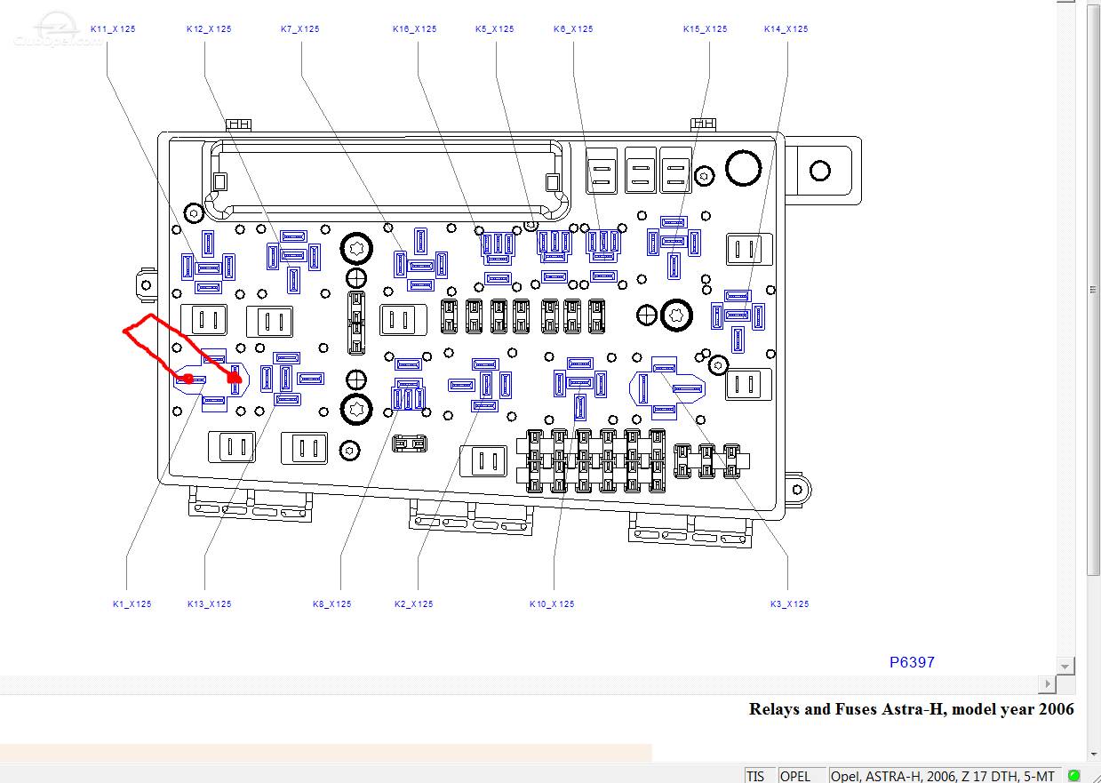Open the K5_X125 relay label
Image resolution: width=1101 pixels, height=783 pixels.
tap(495, 29)
